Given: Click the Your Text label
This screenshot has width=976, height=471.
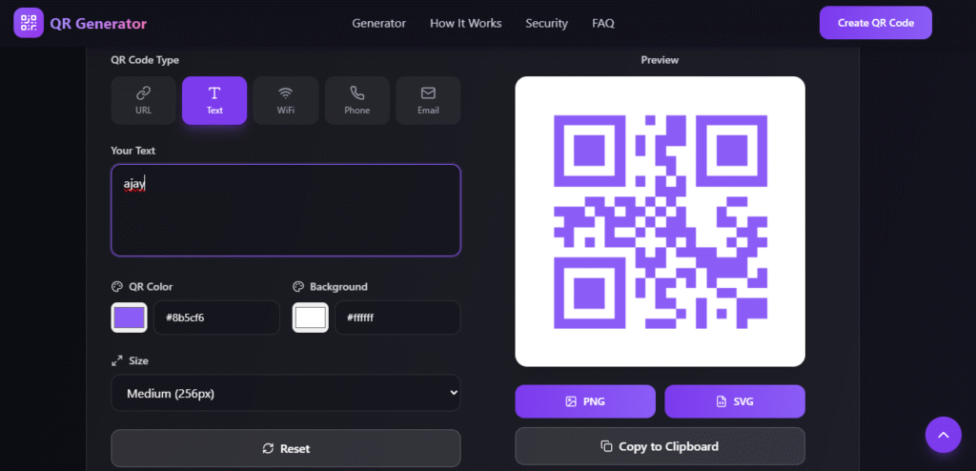Looking at the screenshot, I should (133, 151).
